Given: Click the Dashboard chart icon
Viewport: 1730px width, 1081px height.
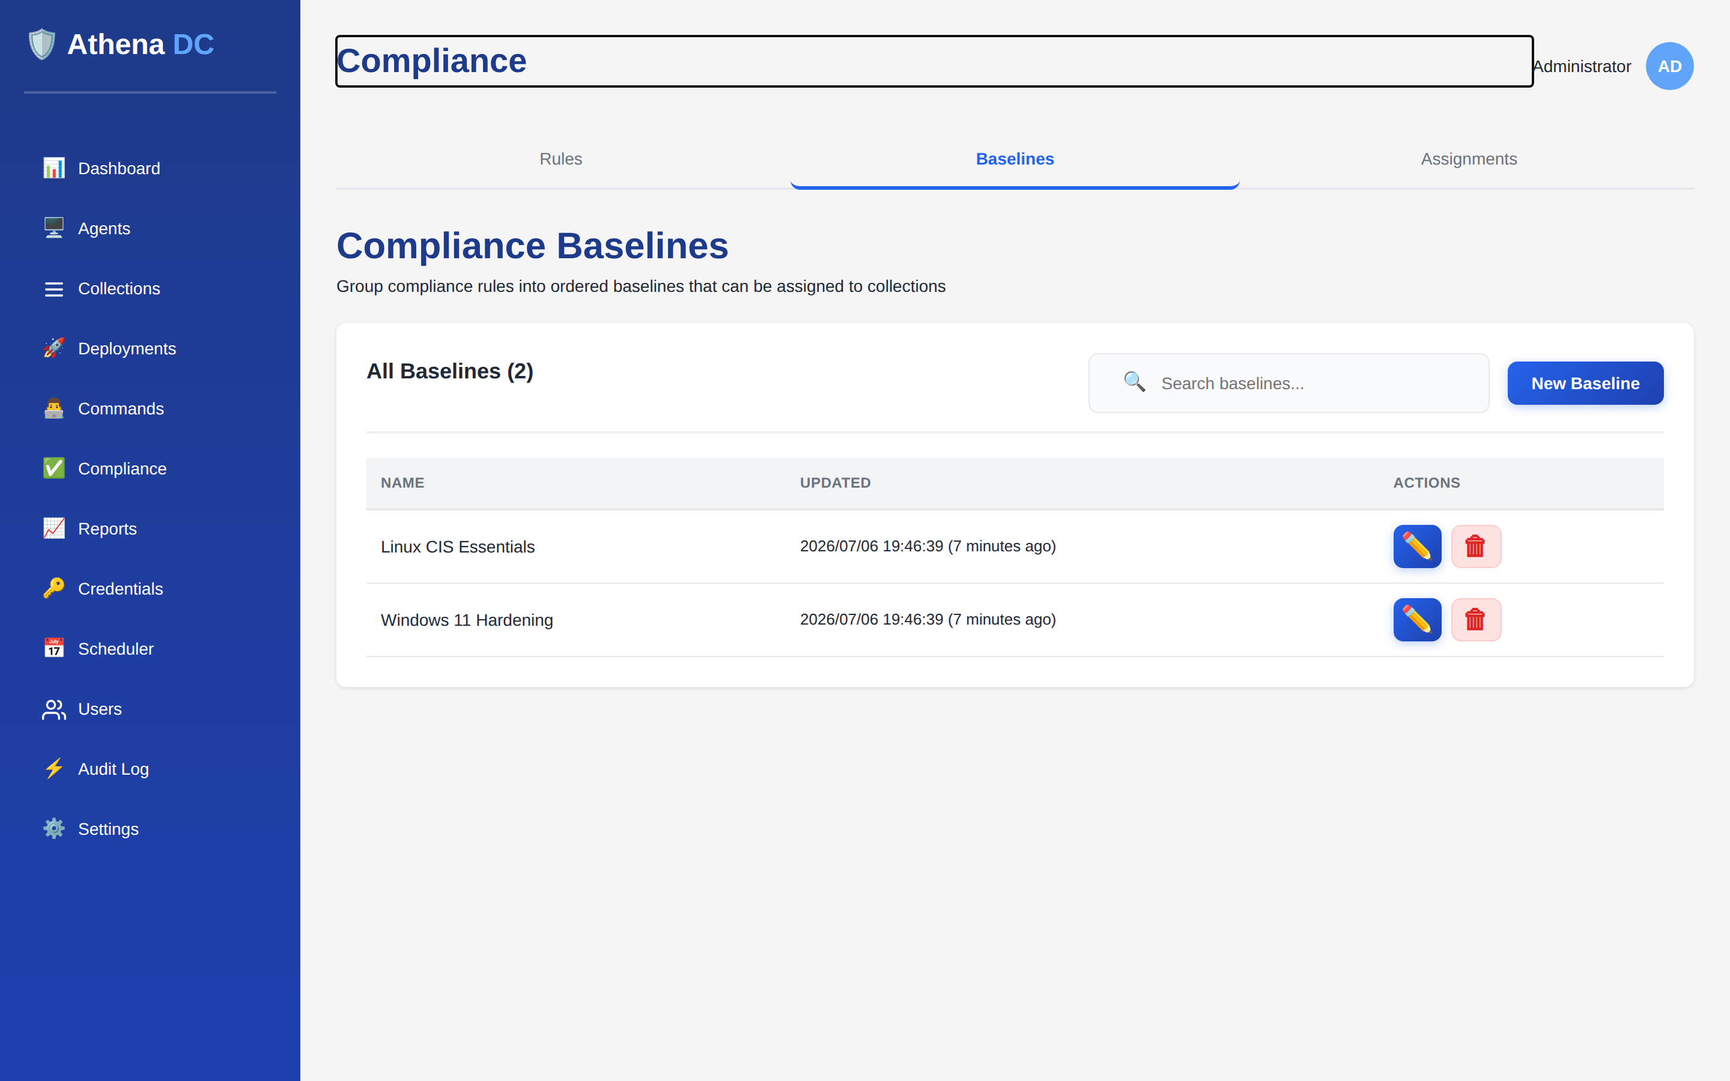Looking at the screenshot, I should point(53,168).
